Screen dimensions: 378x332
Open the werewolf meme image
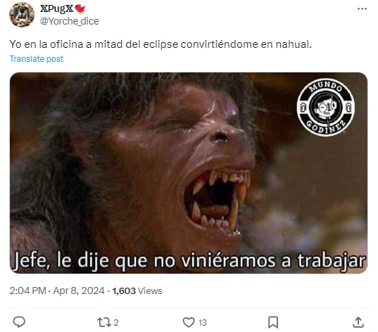tap(189, 173)
